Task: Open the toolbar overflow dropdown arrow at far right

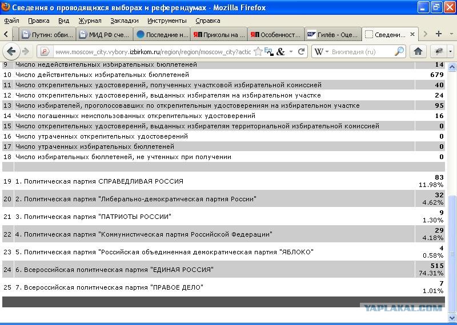Action: tap(451, 51)
